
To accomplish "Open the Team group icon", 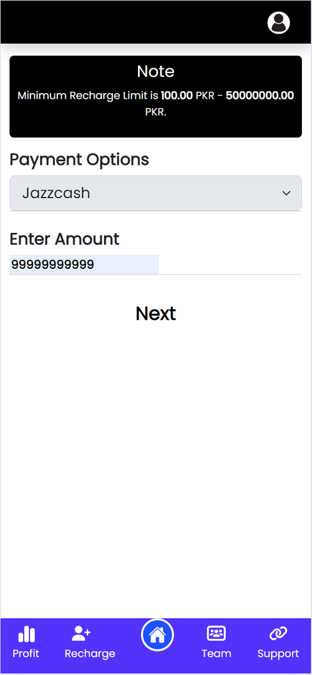I will click(216, 634).
